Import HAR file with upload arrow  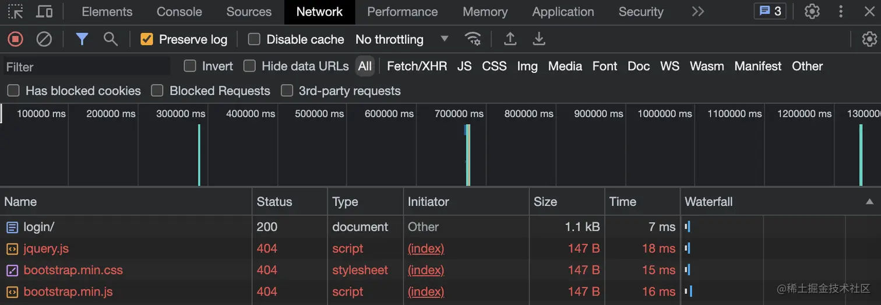[510, 39]
